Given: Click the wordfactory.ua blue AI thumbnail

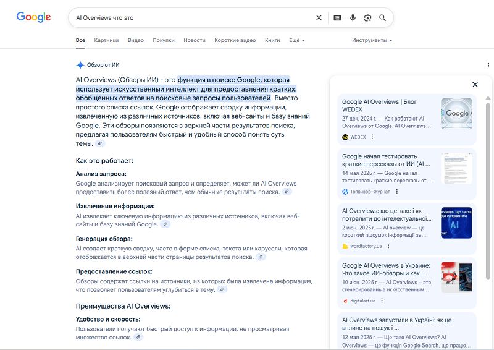Looking at the screenshot, I should pyautogui.click(x=456, y=223).
